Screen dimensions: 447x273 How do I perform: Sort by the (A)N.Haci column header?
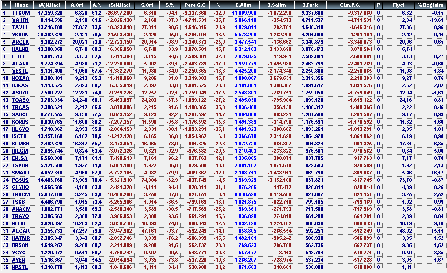click(49, 5)
